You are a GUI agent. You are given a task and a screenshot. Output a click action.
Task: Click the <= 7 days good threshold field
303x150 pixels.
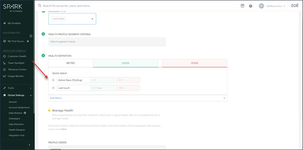[102, 88]
